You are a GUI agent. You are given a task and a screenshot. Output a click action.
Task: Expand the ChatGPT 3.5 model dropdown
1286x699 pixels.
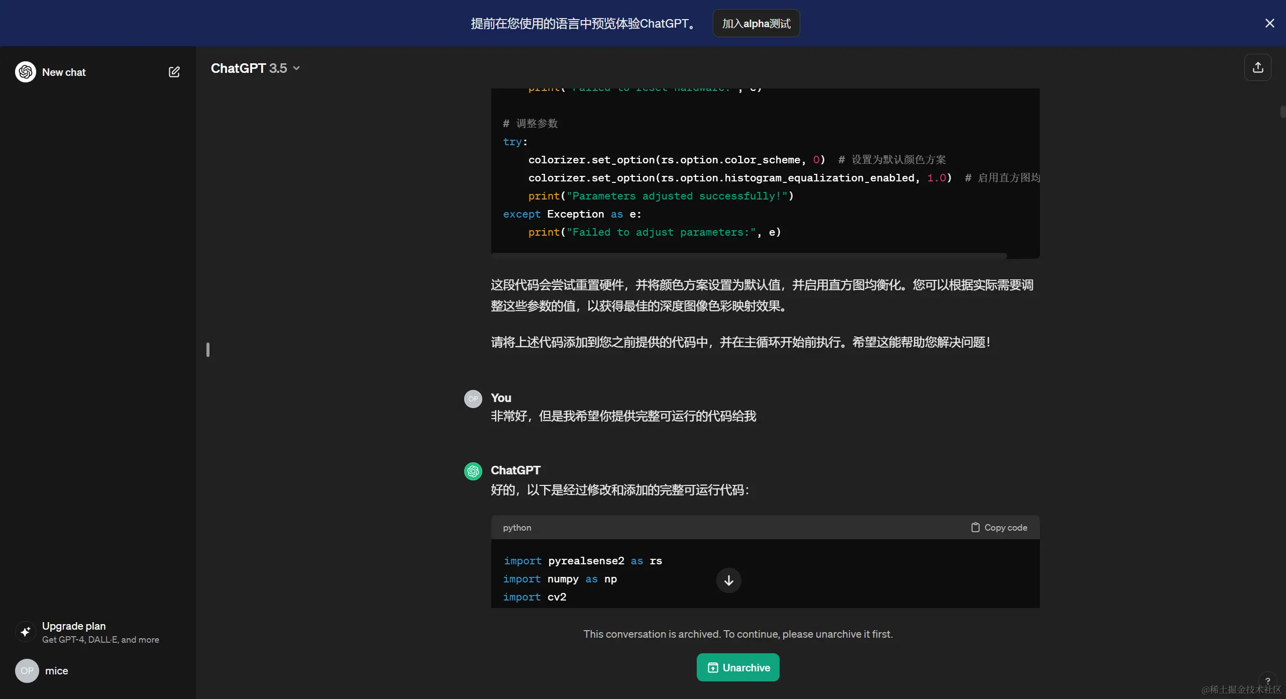[x=255, y=68]
